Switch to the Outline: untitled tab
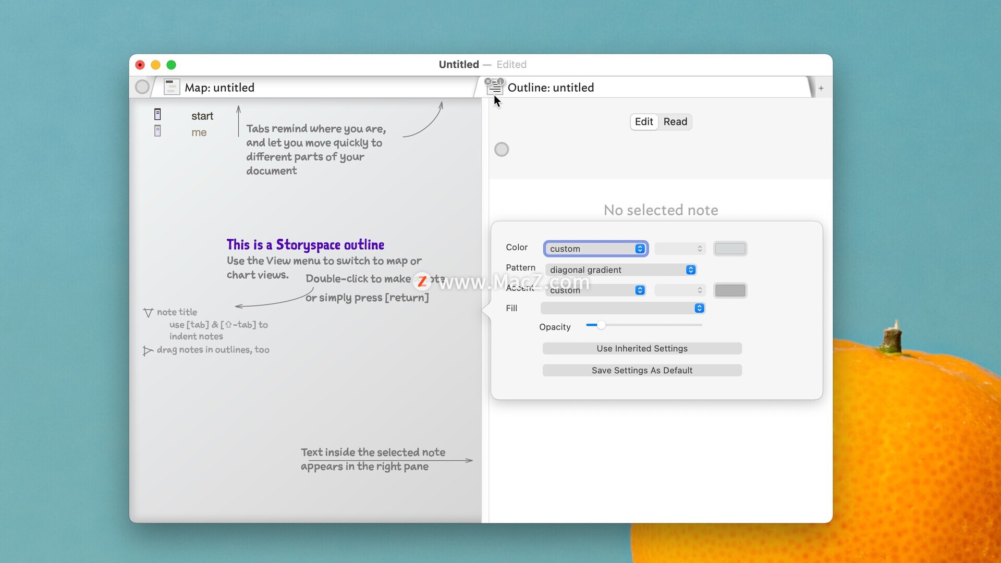The width and height of the screenshot is (1001, 563). pos(644,88)
